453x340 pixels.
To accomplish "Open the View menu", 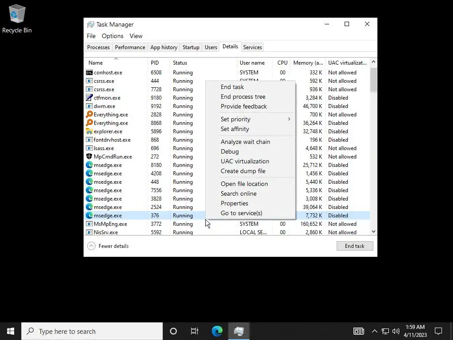I will pos(136,36).
